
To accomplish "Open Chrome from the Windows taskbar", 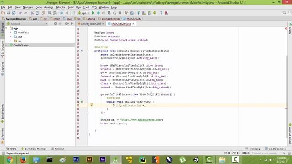I will pyautogui.click(x=10, y=160).
